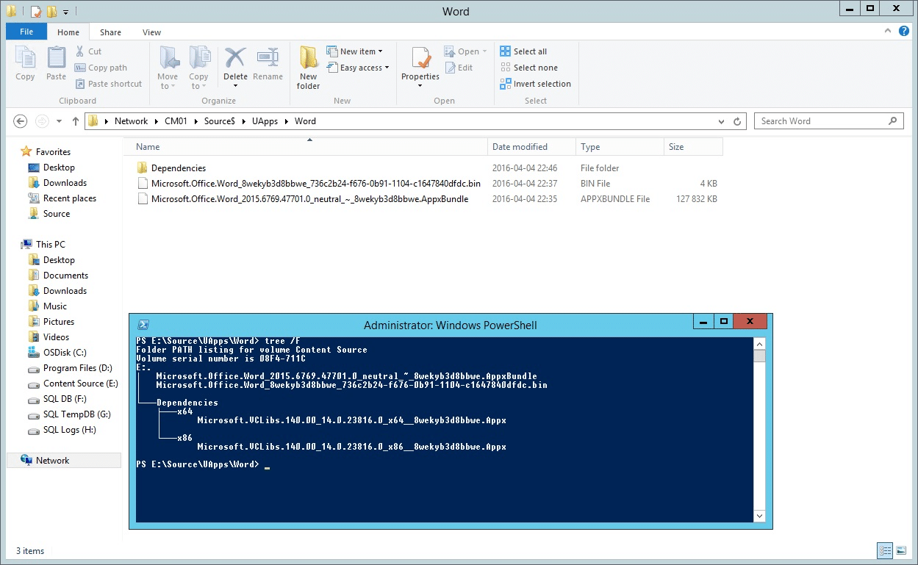Click Invert selection in the ribbon
This screenshot has width=918, height=565.
pyautogui.click(x=536, y=83)
